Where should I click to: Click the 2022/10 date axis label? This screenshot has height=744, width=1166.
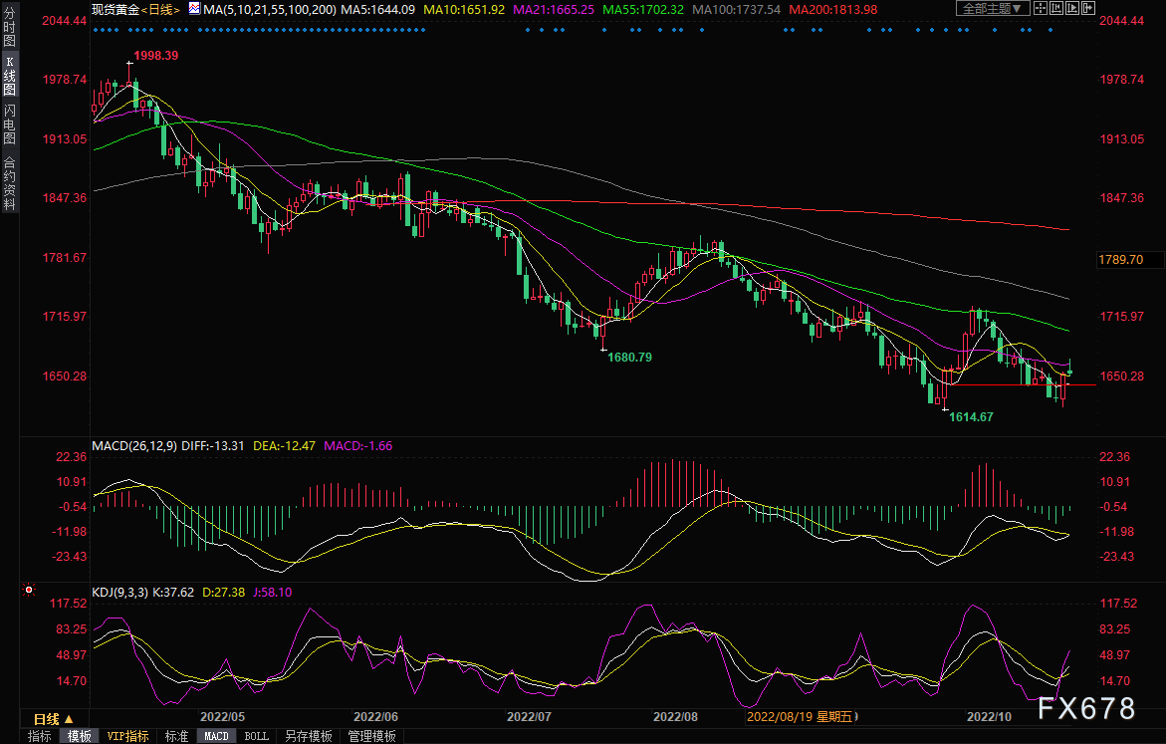989,716
